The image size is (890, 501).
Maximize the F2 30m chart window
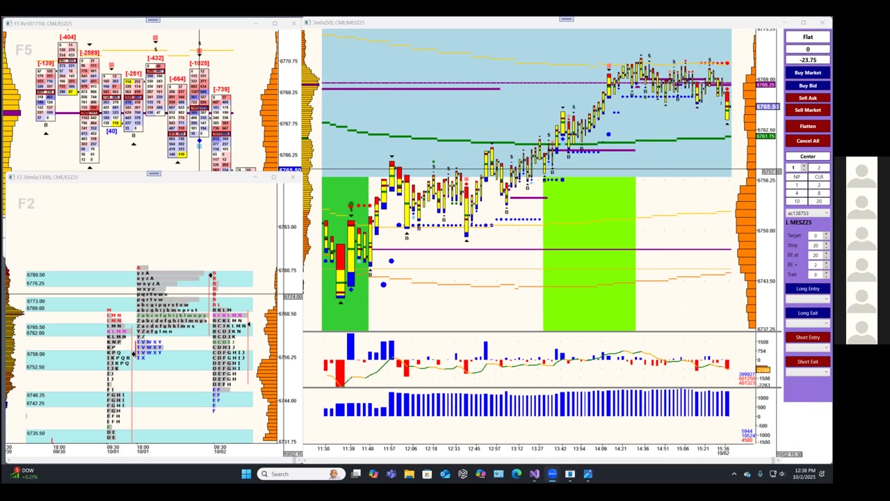tap(273, 177)
